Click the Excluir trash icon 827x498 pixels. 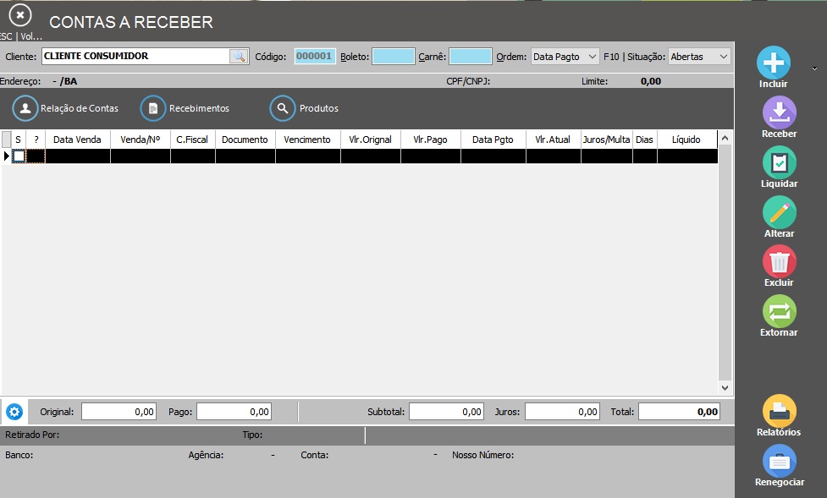779,261
